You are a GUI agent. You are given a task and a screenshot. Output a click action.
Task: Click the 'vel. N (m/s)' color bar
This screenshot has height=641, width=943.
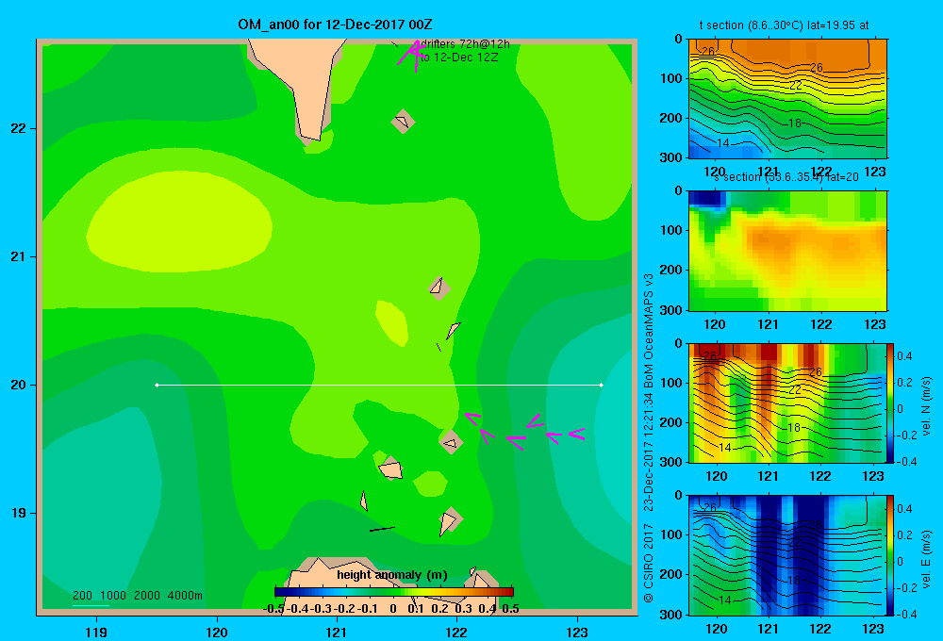(x=890, y=403)
